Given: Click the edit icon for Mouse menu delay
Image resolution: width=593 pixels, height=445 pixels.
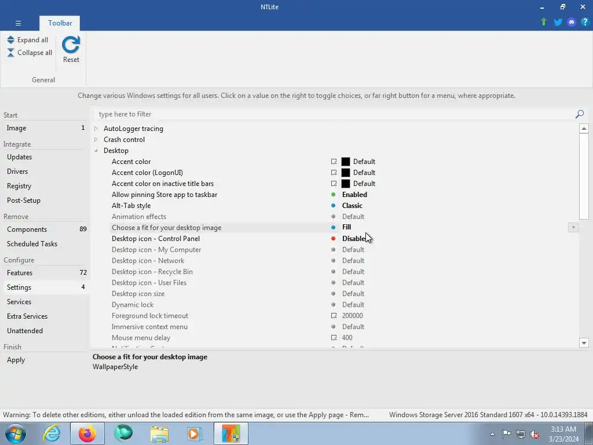Looking at the screenshot, I should 334,338.
